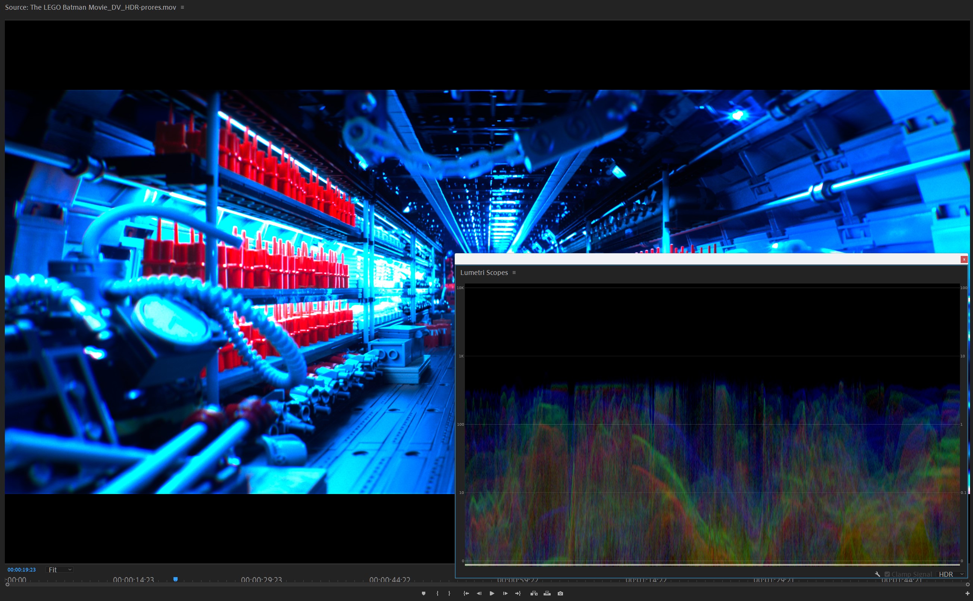Click the Insert edit icon
The image size is (973, 601).
coord(534,594)
